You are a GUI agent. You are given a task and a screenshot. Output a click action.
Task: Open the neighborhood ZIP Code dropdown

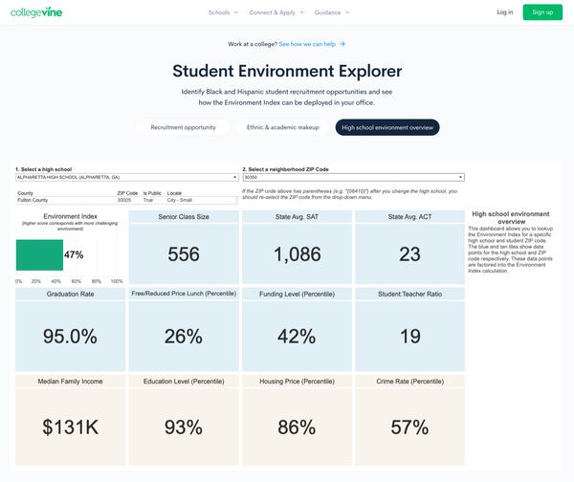point(354,177)
